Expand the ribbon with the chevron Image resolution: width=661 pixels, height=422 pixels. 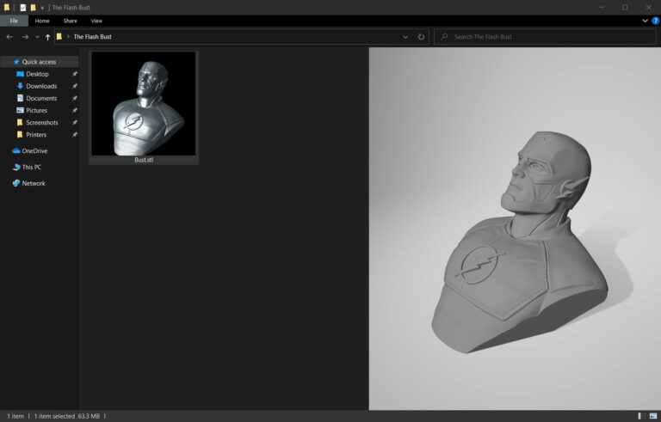click(645, 21)
